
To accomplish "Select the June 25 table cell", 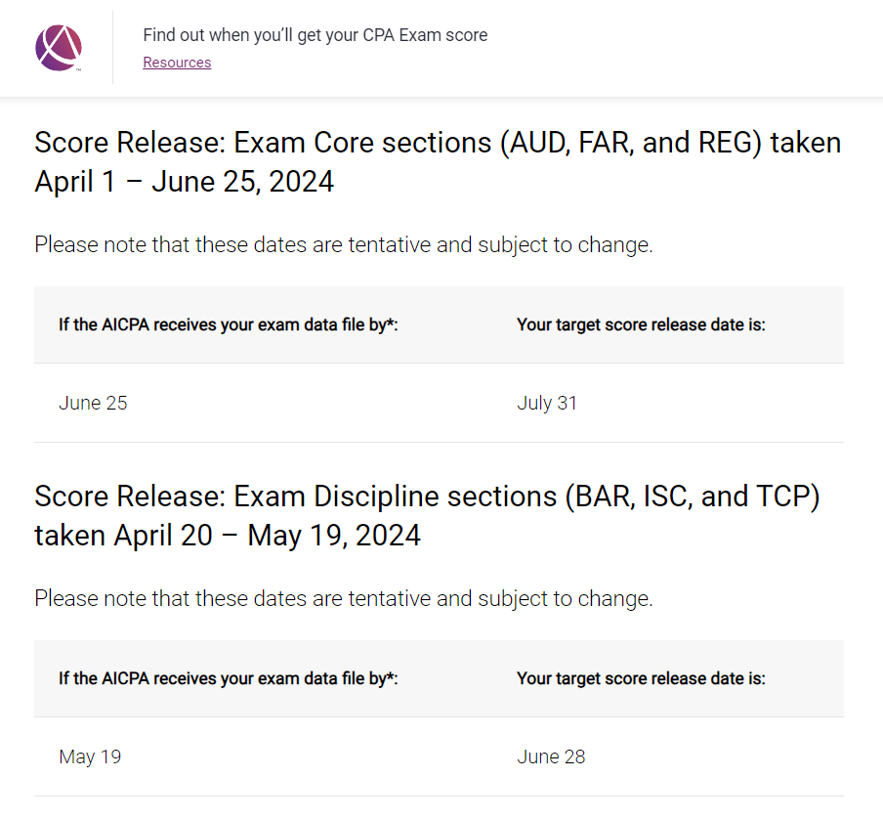I will coord(93,403).
